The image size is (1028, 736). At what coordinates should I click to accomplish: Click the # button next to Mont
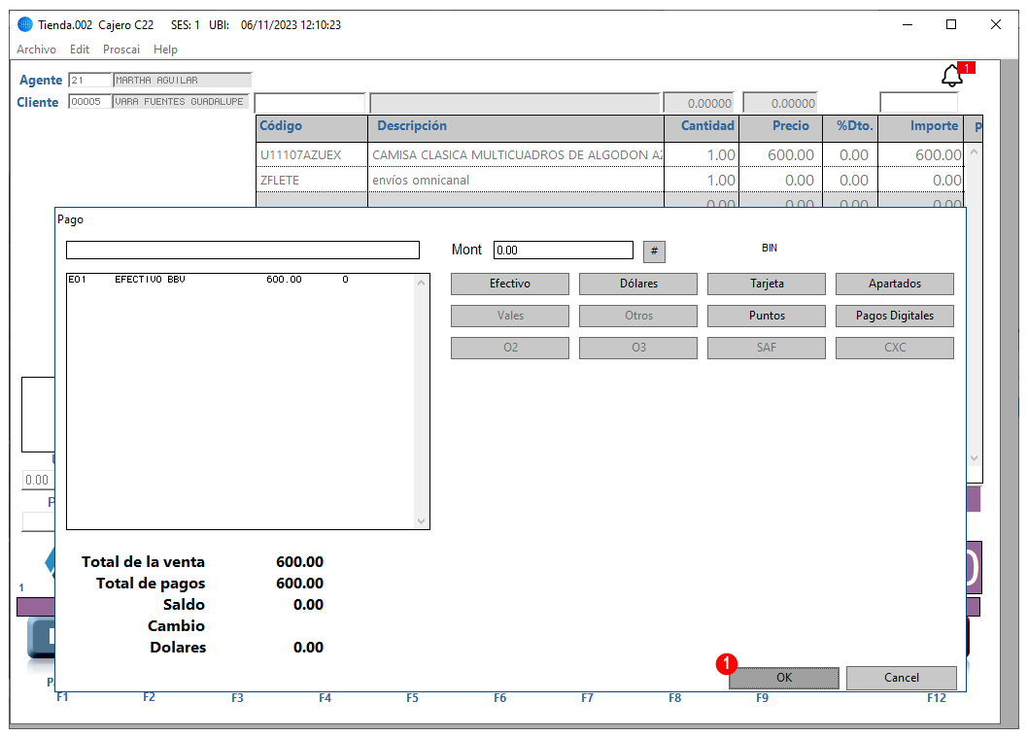click(x=654, y=251)
